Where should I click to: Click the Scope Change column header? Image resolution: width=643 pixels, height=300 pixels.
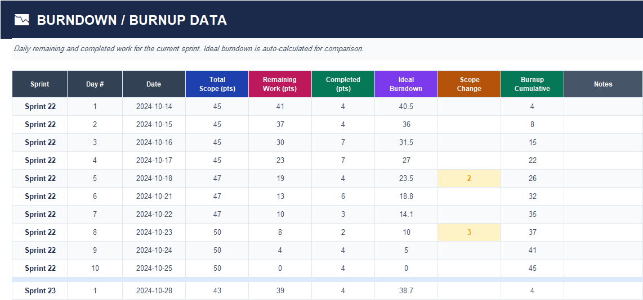click(469, 84)
